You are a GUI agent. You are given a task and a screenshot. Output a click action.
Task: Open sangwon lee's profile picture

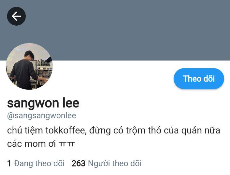(x=29, y=66)
